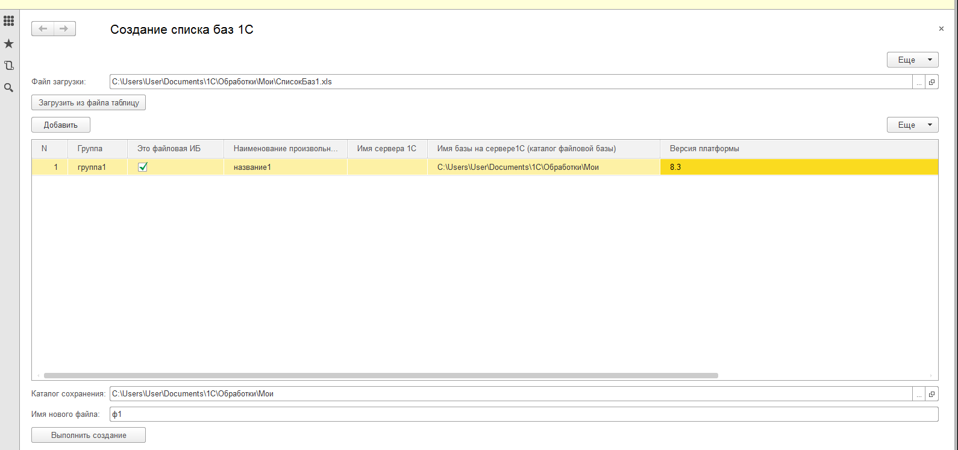Image resolution: width=958 pixels, height=450 pixels.
Task: Click the Файл загрузки path field
Action: [x=511, y=82]
